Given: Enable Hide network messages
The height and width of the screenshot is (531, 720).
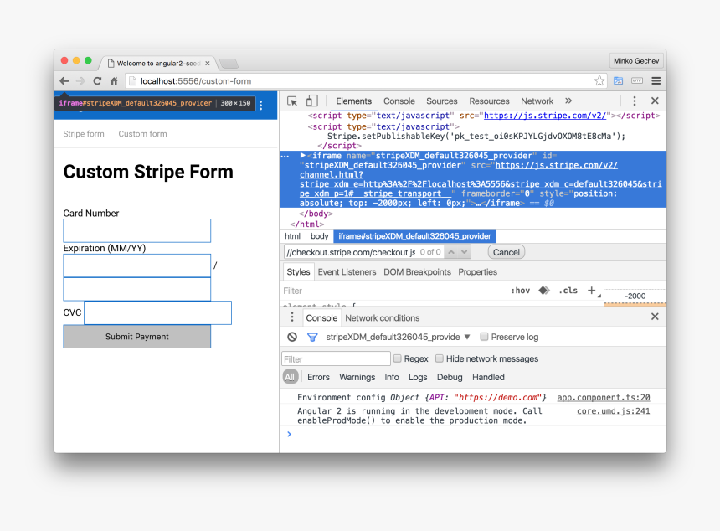Looking at the screenshot, I should point(439,358).
